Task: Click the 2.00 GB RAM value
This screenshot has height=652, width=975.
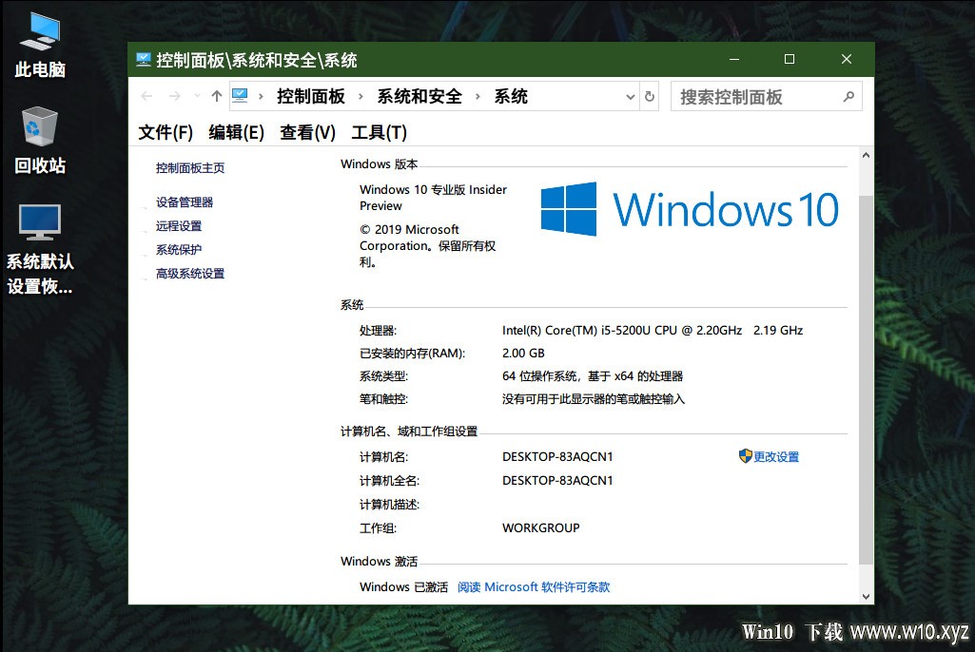Action: point(523,353)
